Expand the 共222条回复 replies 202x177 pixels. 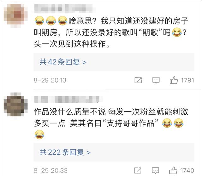(x=114, y=152)
